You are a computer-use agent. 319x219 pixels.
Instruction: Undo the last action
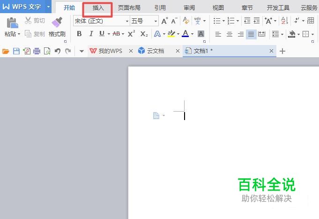click(x=58, y=51)
